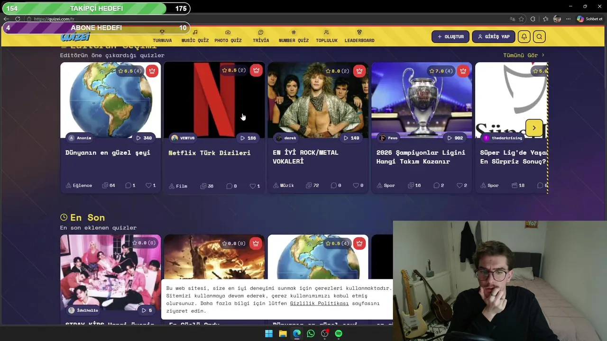Click comment bubble on Netflix Türk Dizileri card
The width and height of the screenshot is (607, 341).
point(229,186)
